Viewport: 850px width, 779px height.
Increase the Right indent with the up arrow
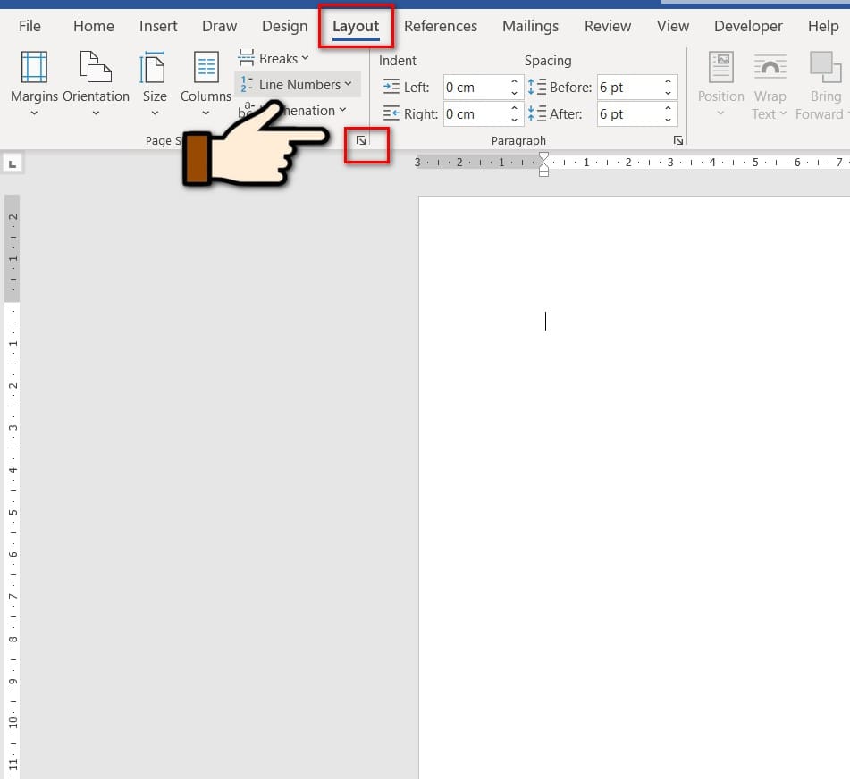(514, 108)
